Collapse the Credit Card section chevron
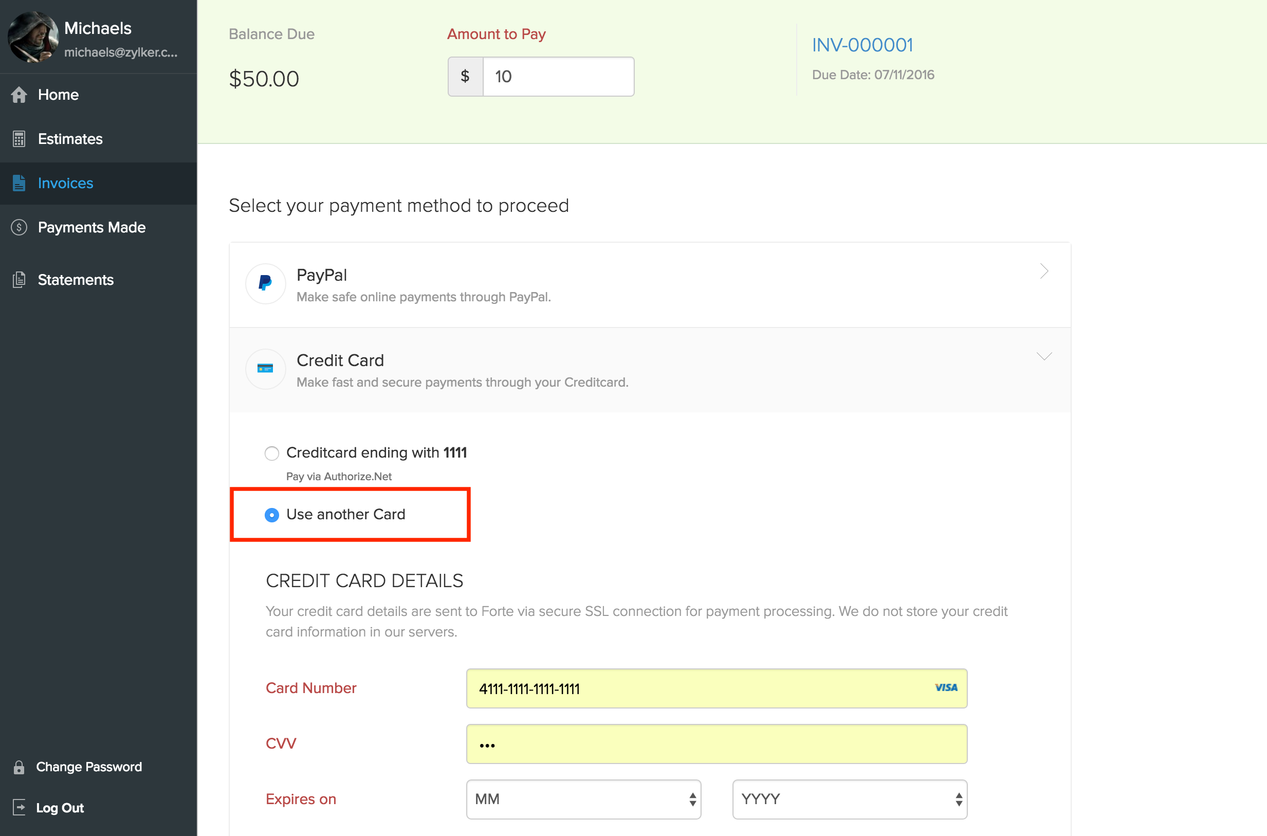The height and width of the screenshot is (836, 1267). [1043, 356]
